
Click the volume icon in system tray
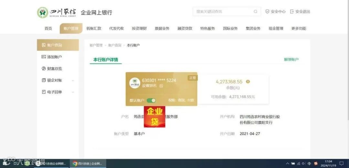(304, 163)
